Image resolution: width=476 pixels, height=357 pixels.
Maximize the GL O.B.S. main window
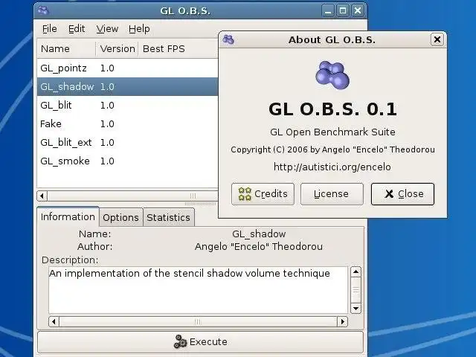point(343,11)
